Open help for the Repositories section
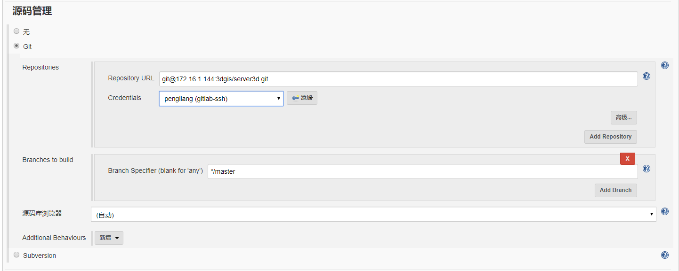This screenshot has height=271, width=679. 665,66
